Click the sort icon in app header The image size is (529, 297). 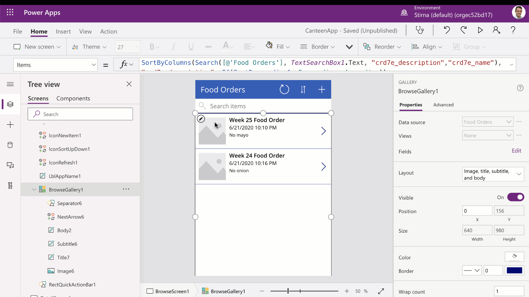[x=303, y=89]
